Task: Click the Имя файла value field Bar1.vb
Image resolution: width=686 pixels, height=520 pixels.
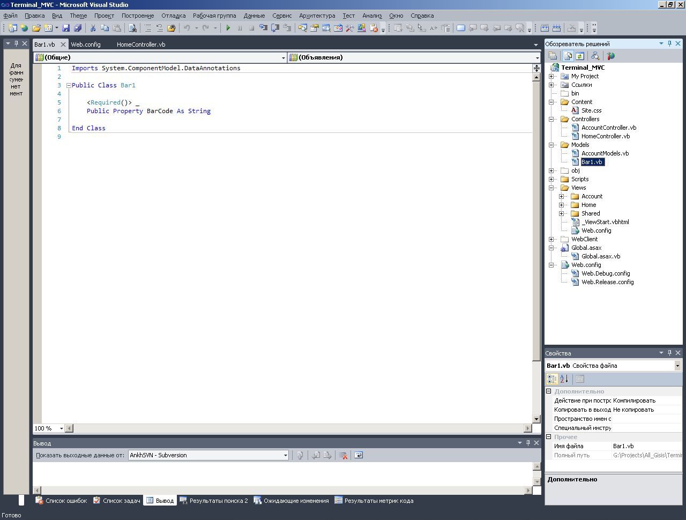Action: (647, 446)
